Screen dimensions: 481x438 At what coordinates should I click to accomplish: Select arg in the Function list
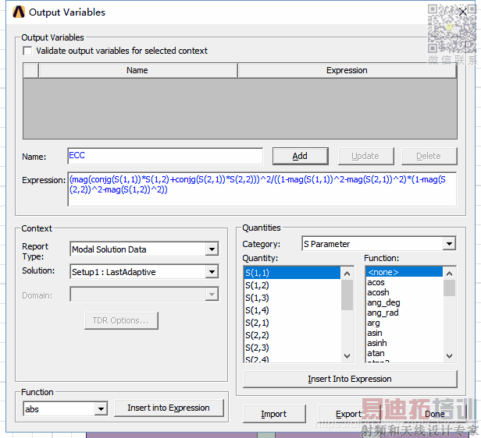tap(404, 323)
